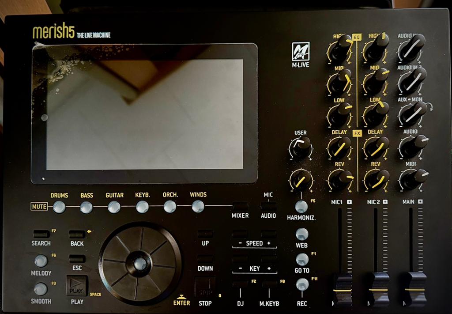The height and width of the screenshot is (314, 452).
Task: Touch the harmonizer level knob above HARMONIZ.
Action: pyautogui.click(x=301, y=180)
